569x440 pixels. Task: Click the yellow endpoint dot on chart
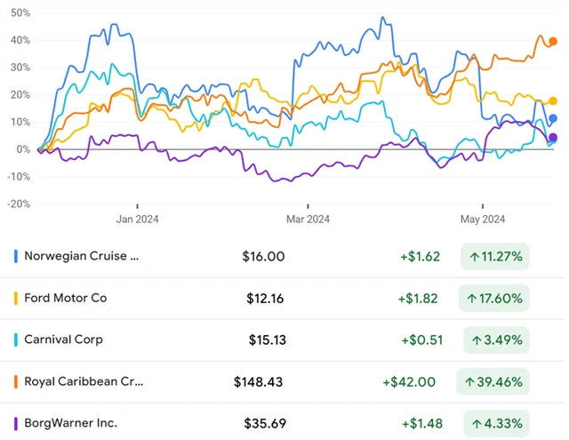553,101
